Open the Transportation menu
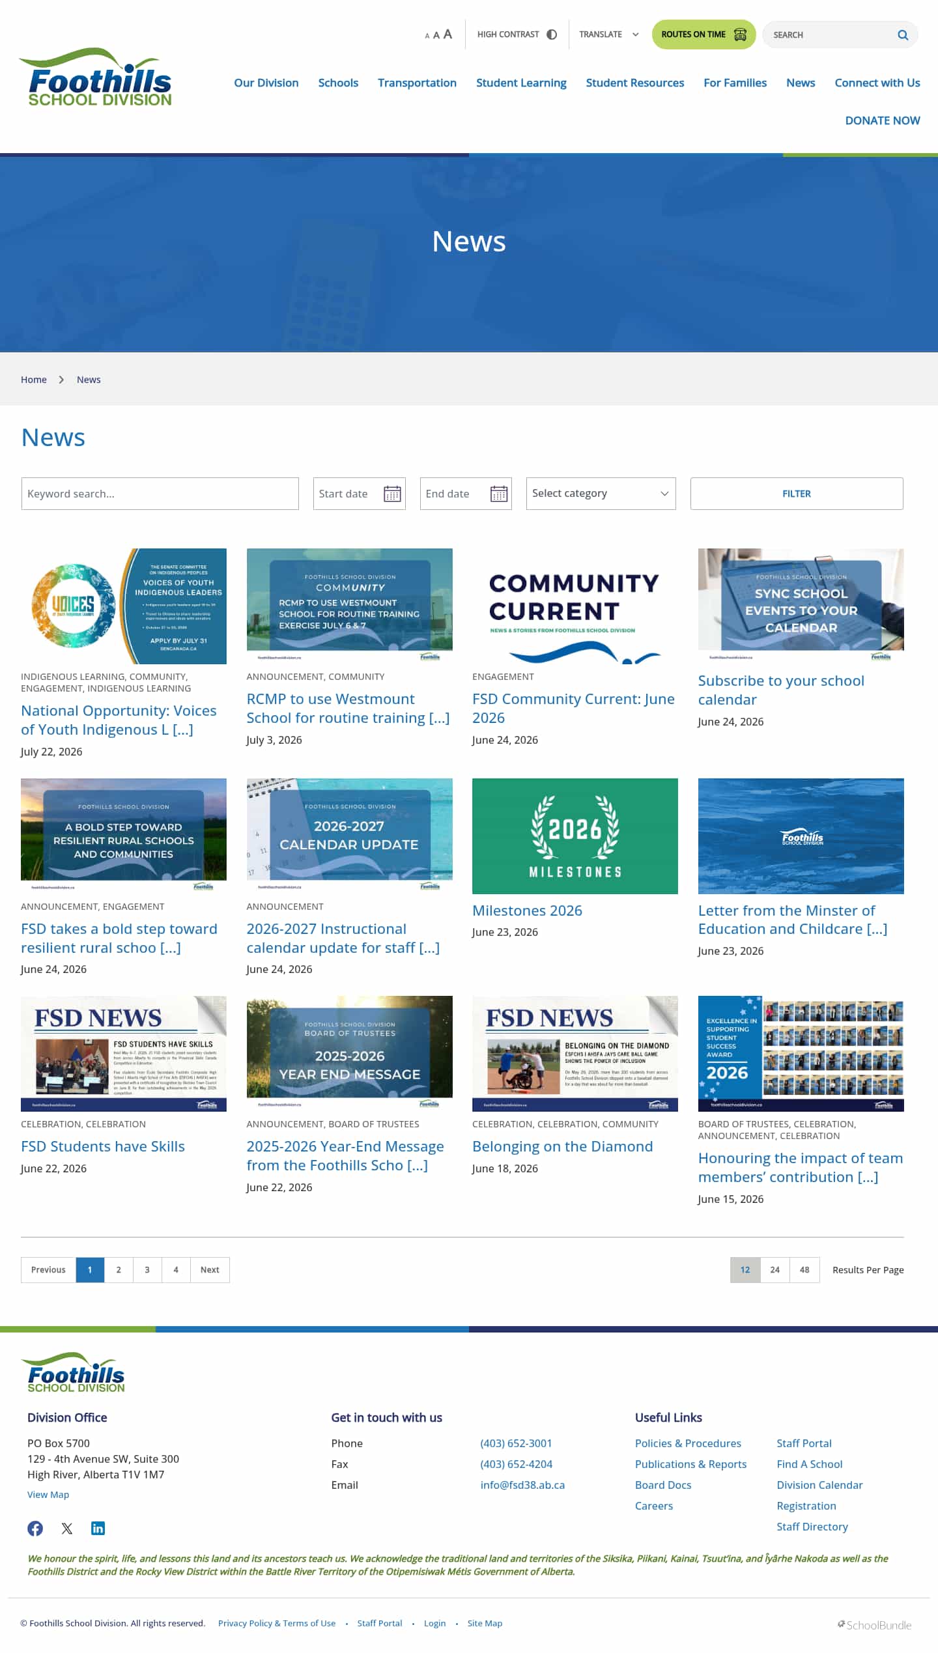Viewport: 938px width, 1653px height. point(417,83)
